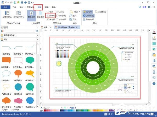This screenshot has height=117, width=157.
Task: Click the Open file icon in quick access toolbar
Action: coord(18,2)
